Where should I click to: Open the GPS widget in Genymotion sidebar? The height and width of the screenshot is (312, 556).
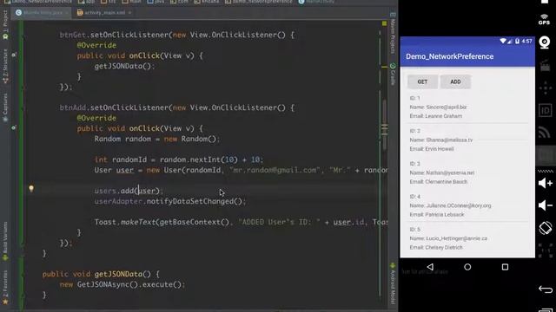point(545,19)
